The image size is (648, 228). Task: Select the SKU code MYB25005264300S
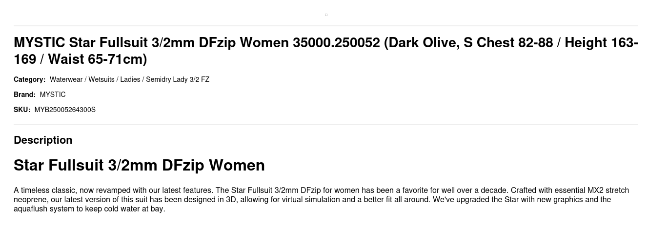coord(65,110)
